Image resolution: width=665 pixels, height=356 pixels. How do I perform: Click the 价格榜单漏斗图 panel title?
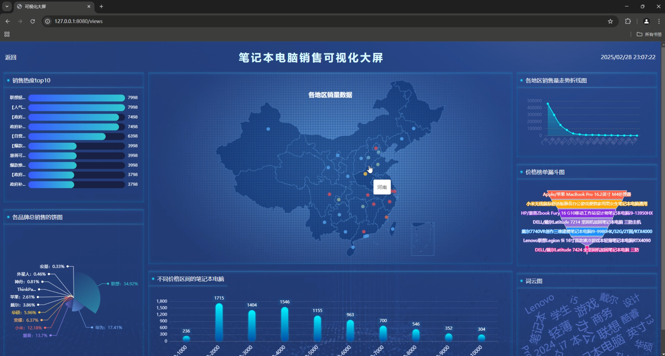tap(545, 172)
